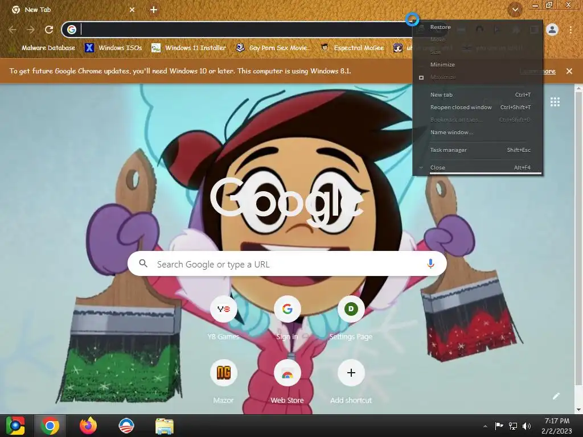Choose Restore in window menu
583x437 pixels.
click(478, 27)
